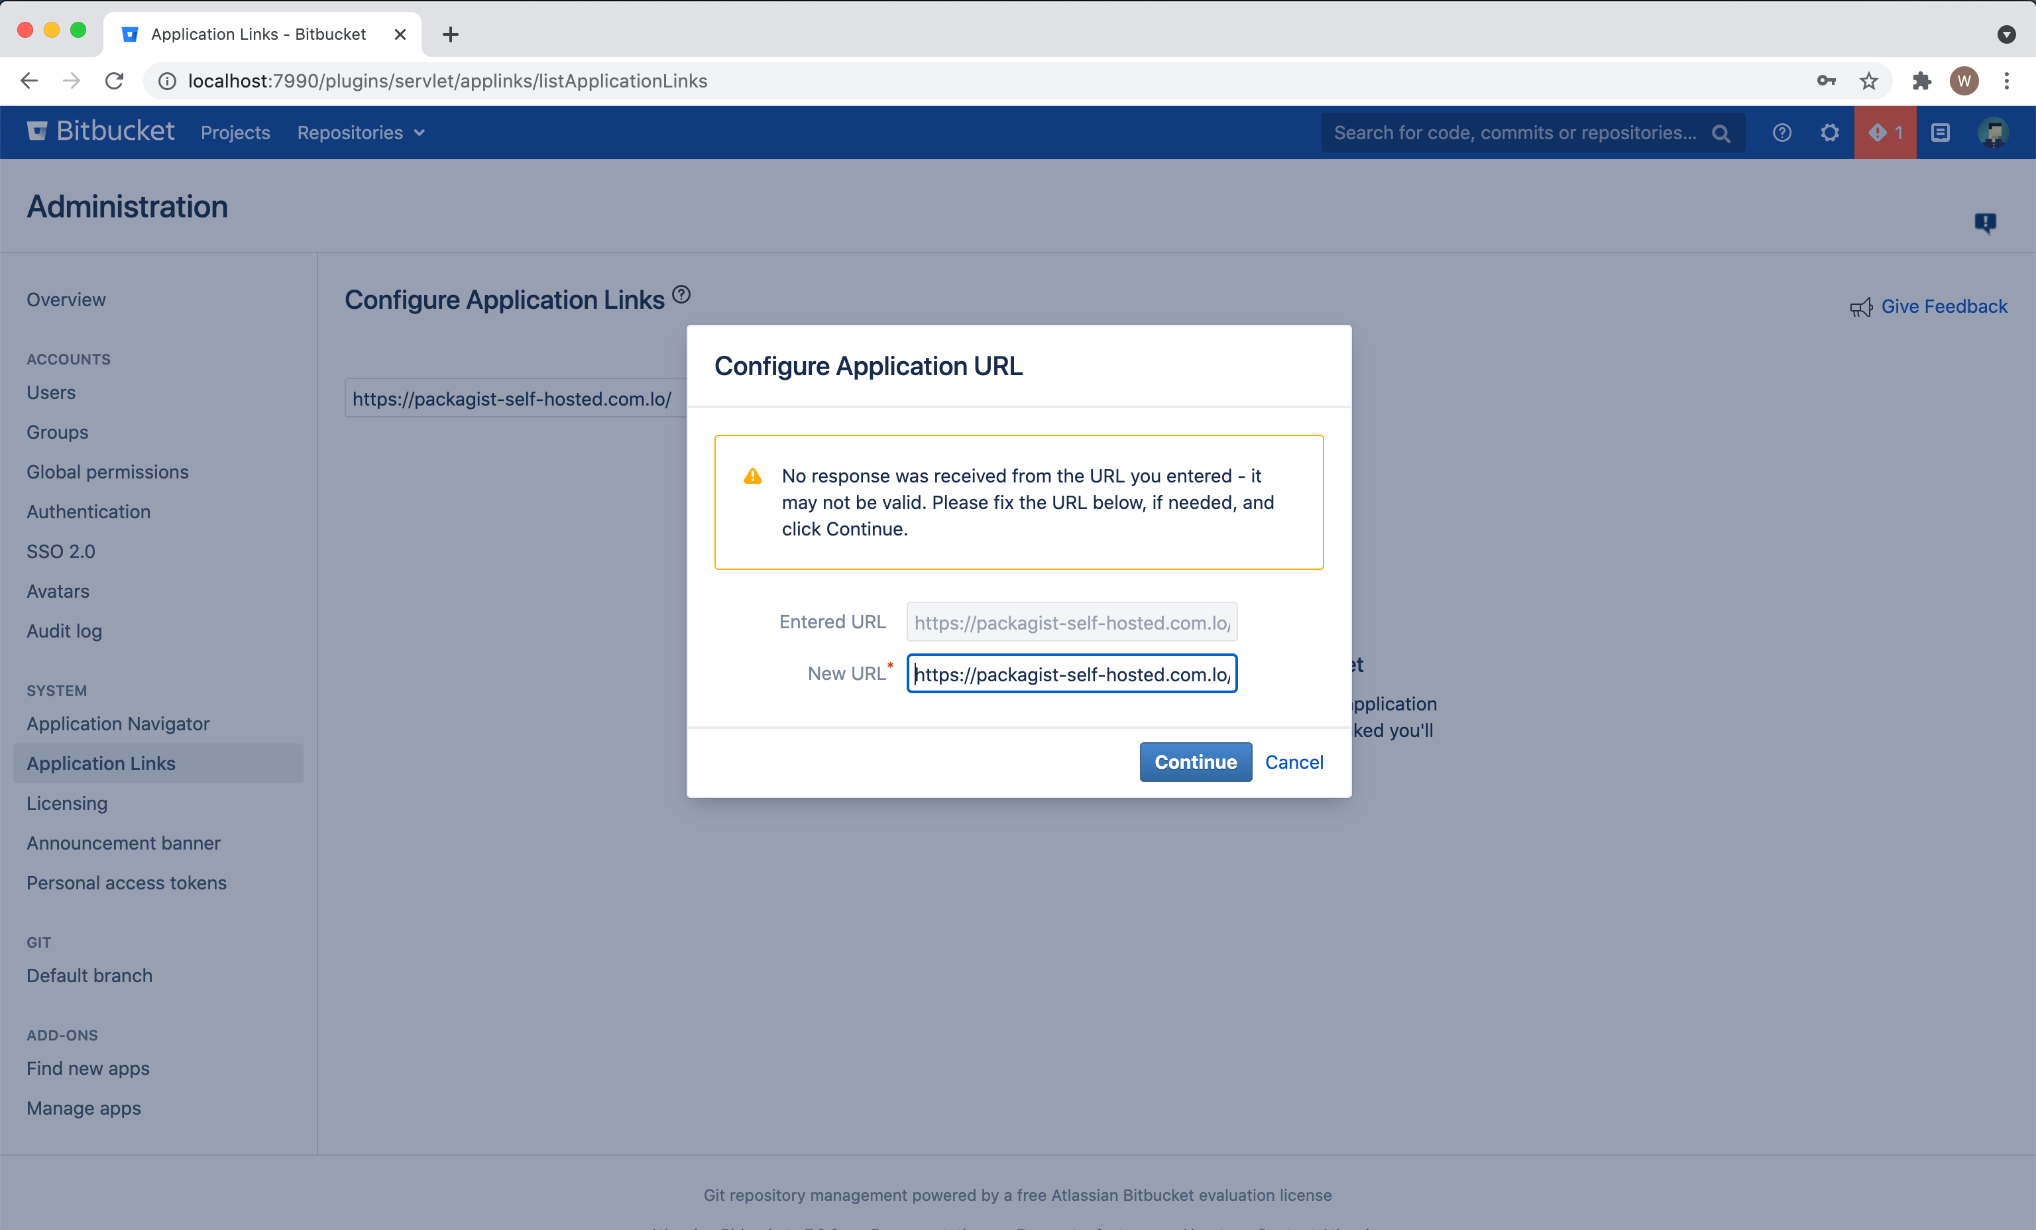Expand the Repositories dropdown
This screenshot has width=2036, height=1230.
click(361, 132)
